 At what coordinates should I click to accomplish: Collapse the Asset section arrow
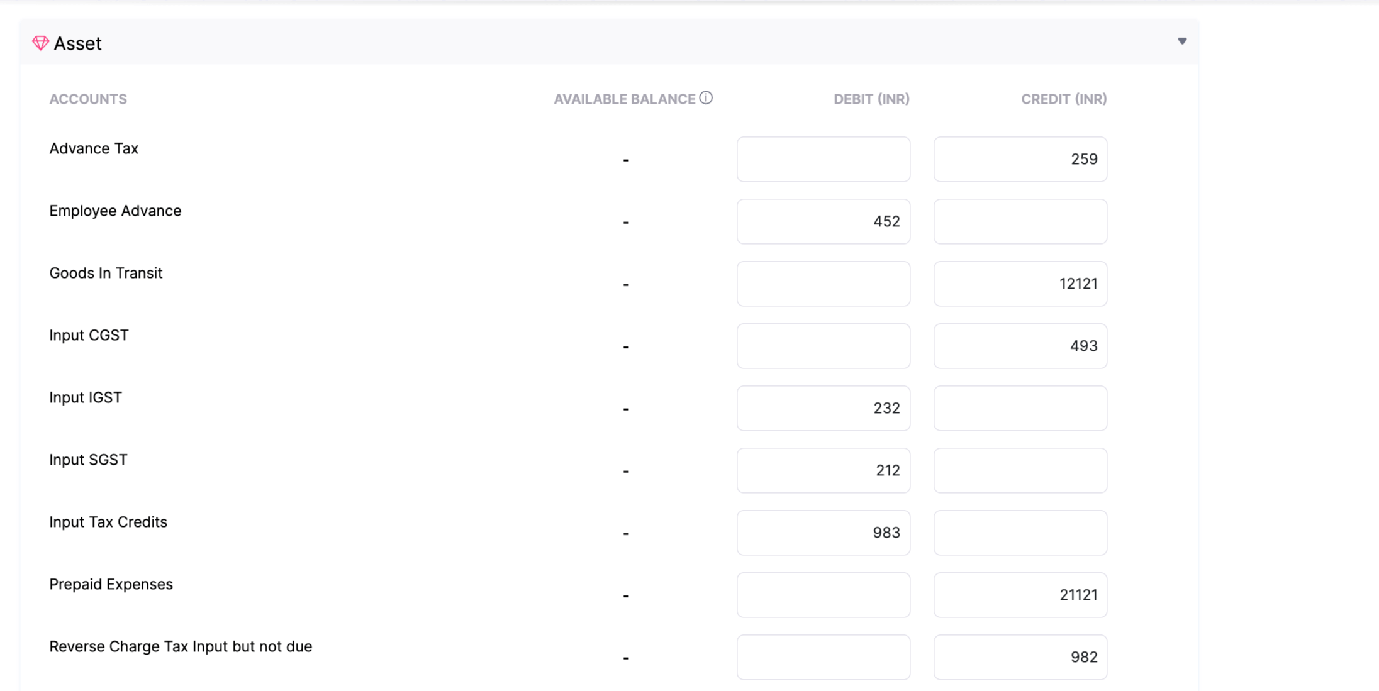click(x=1182, y=41)
